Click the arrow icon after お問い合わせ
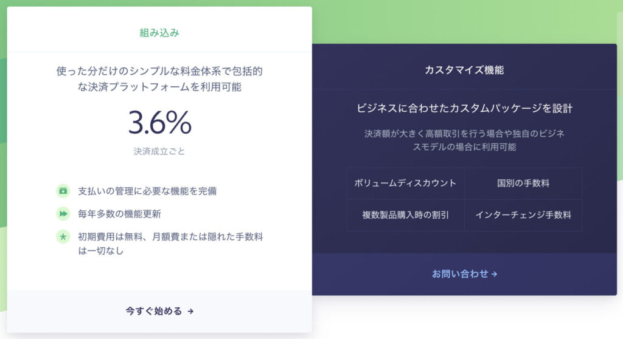623x339 pixels. tap(494, 274)
